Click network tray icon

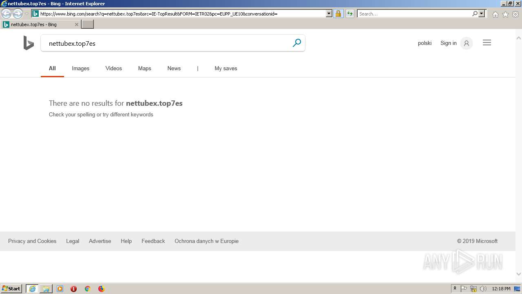473,289
